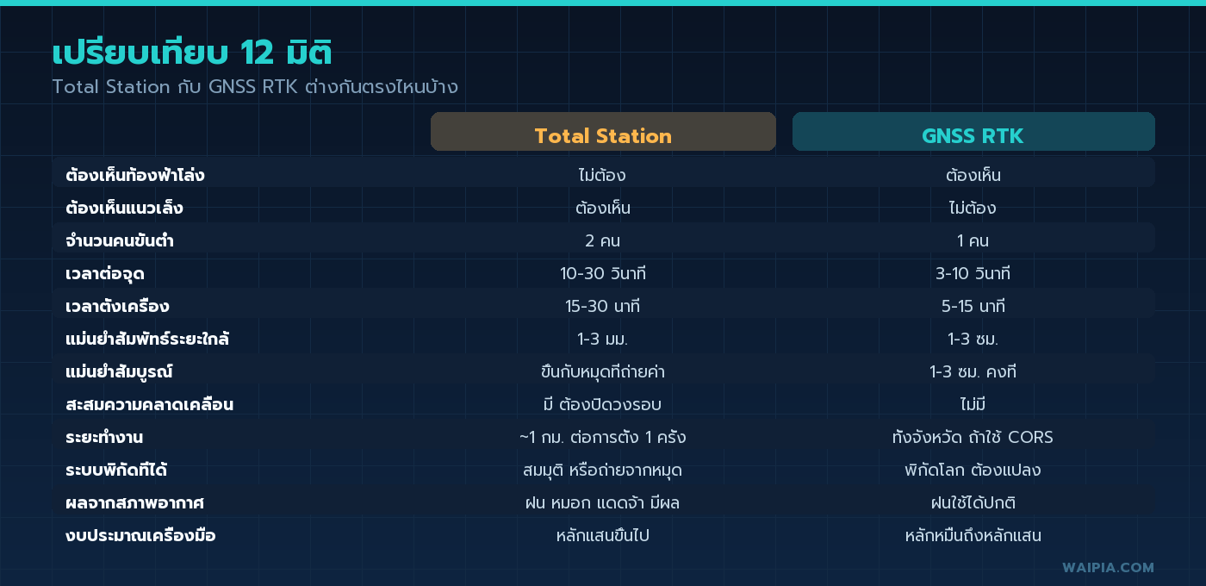This screenshot has width=1206, height=586.
Task: Select the มี ต้องปิดวงรอบ cell
Action: point(603,405)
